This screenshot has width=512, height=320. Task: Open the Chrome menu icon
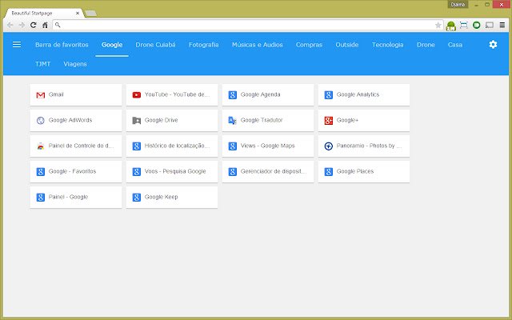click(502, 25)
